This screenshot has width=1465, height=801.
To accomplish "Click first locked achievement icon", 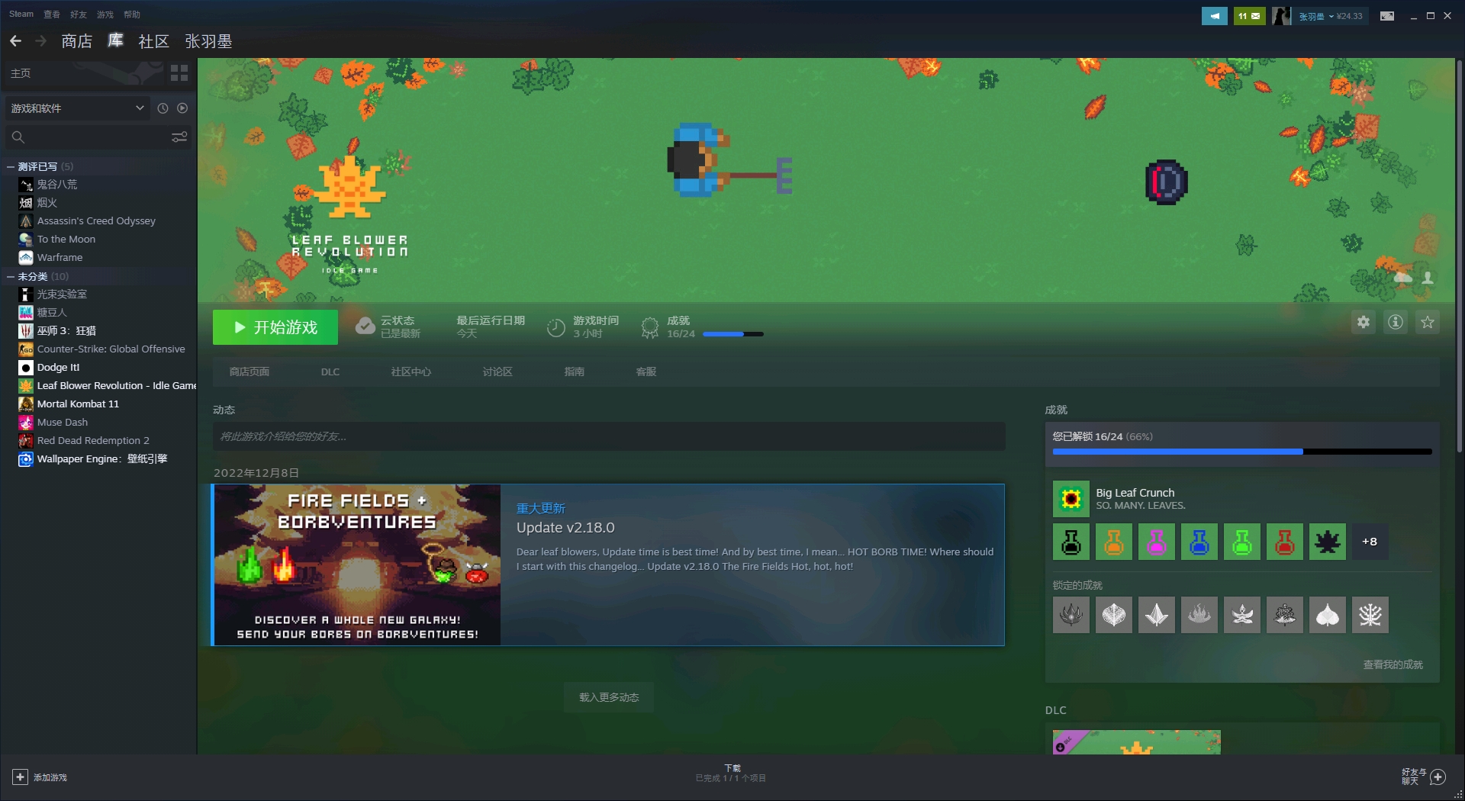I will pos(1071,615).
